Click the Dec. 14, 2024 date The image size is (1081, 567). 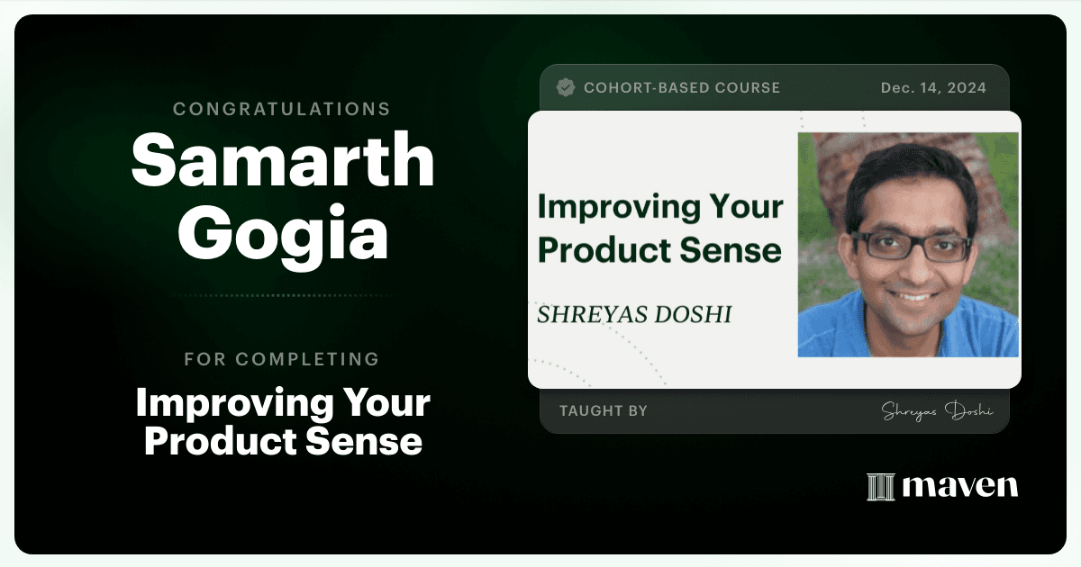pos(933,88)
